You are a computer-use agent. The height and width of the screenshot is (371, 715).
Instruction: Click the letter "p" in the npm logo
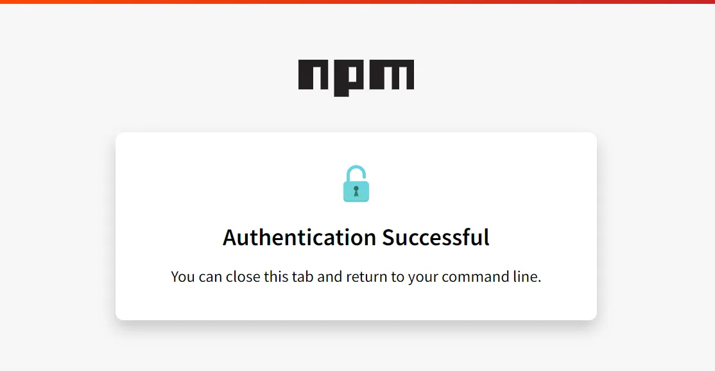pyautogui.click(x=349, y=76)
